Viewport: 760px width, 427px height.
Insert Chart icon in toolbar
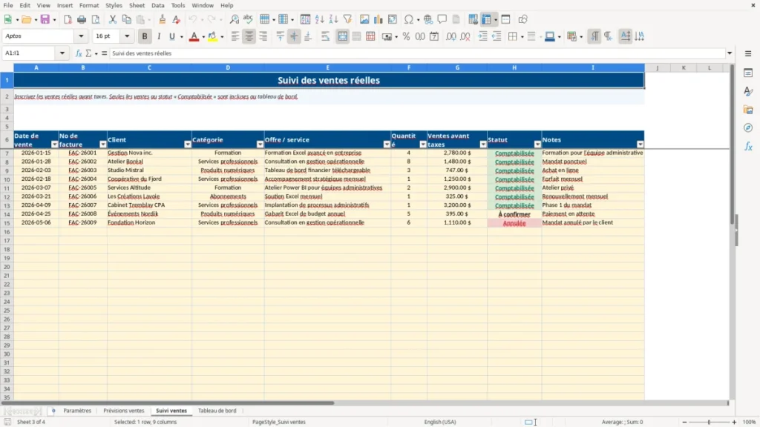click(x=379, y=19)
